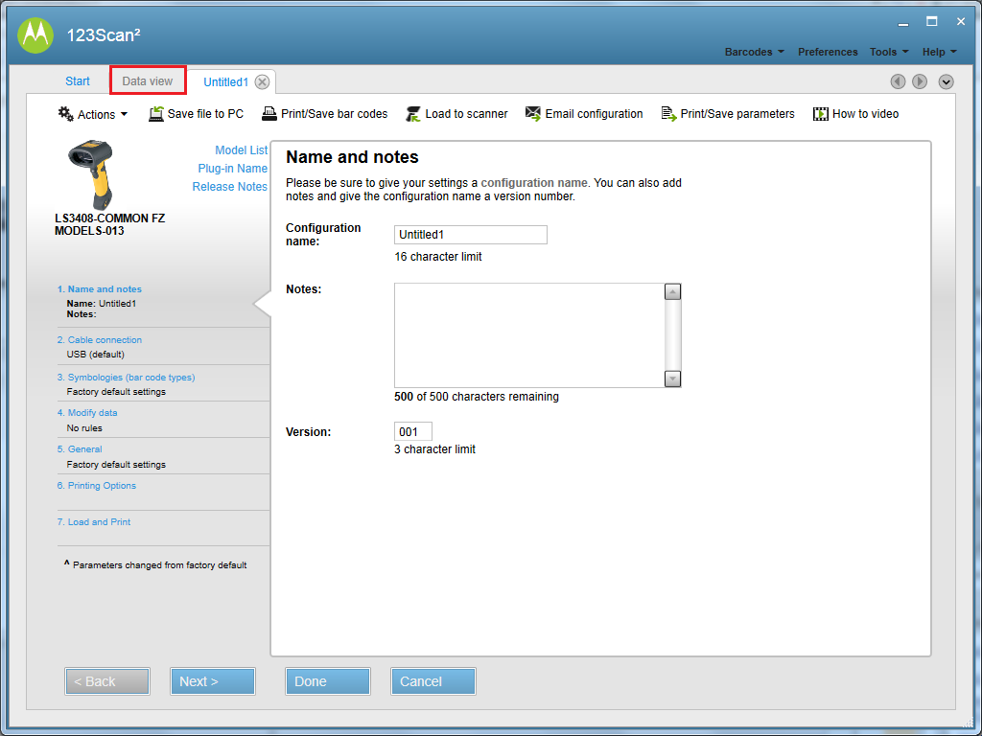Maximize the 123Scan window
This screenshot has height=736, width=982.
[932, 22]
